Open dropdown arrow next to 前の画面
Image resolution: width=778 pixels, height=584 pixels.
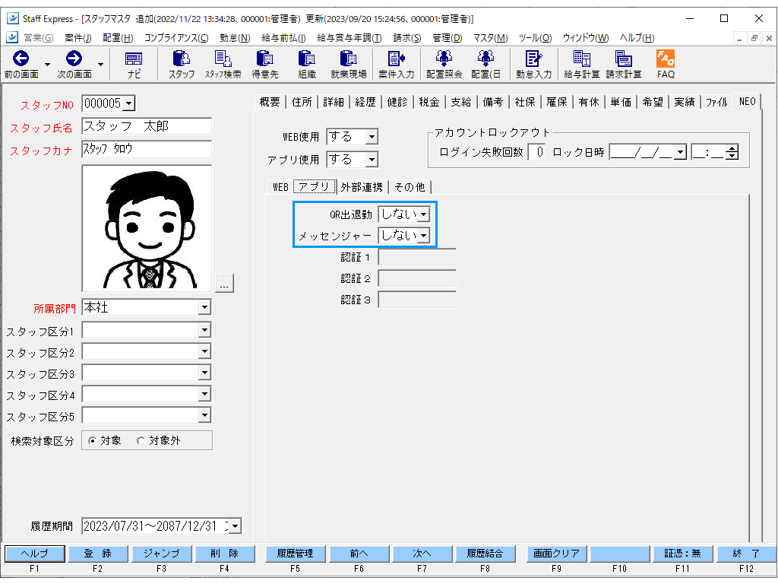(47, 65)
